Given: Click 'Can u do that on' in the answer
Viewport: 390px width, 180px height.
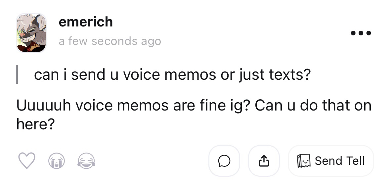Looking at the screenshot, I should 313,106.
